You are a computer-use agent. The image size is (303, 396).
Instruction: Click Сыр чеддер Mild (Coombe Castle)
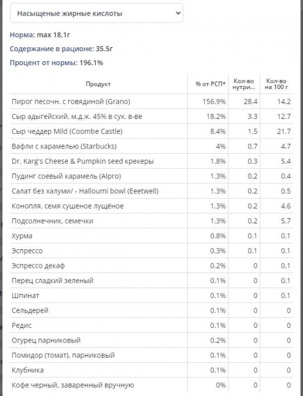click(151, 132)
